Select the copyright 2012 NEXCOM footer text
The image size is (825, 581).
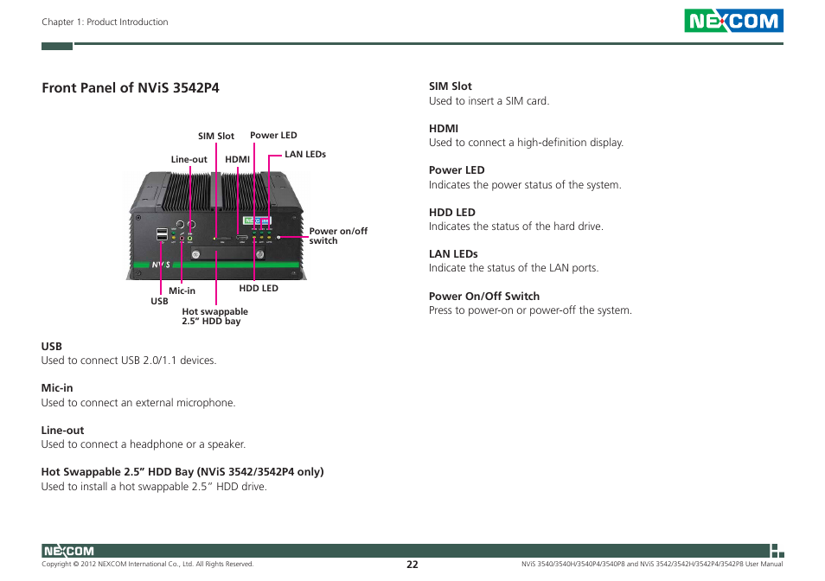(147, 565)
